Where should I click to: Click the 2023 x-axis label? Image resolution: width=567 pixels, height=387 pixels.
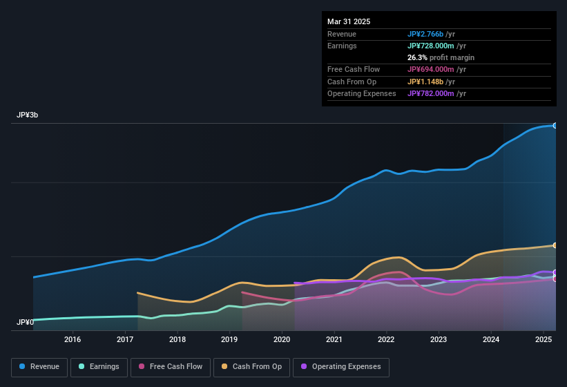click(x=439, y=339)
